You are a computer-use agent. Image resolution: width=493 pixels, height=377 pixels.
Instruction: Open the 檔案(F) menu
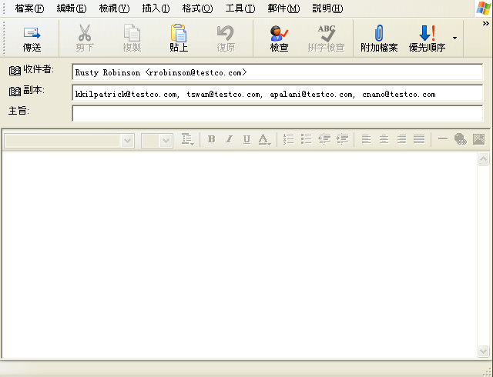29,8
